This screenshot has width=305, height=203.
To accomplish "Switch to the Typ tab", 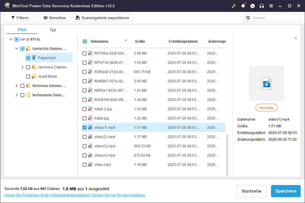I will coord(53,30).
